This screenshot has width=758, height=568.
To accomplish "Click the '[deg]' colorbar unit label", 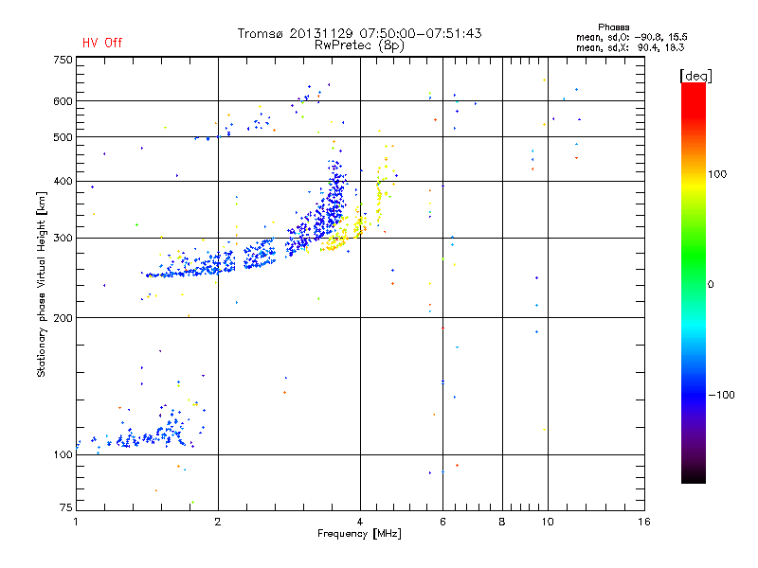I will pos(695,76).
